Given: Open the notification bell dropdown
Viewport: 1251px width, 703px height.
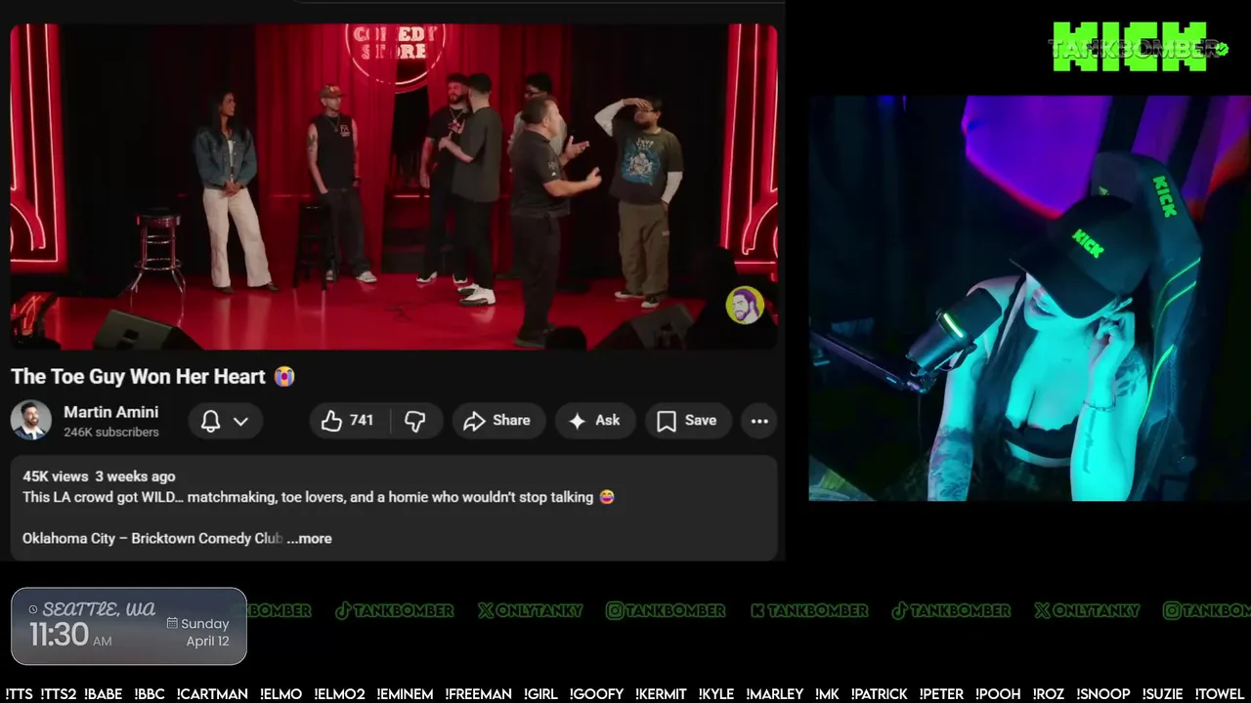Looking at the screenshot, I should point(225,421).
